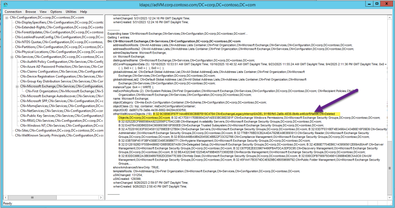
Task: Collapse the root CN=Configuration tree node
Action: (7, 17)
